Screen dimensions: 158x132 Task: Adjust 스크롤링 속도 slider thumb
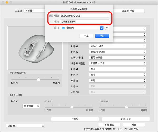click(126, 107)
